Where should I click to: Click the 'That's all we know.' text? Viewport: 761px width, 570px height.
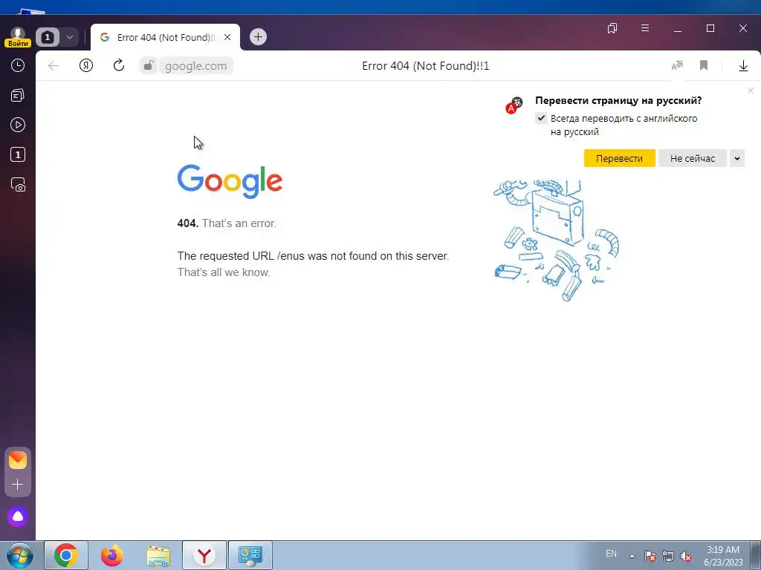(224, 272)
